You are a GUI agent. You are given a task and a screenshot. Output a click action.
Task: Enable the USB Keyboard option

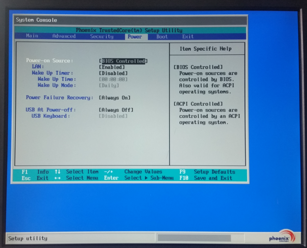(114, 116)
